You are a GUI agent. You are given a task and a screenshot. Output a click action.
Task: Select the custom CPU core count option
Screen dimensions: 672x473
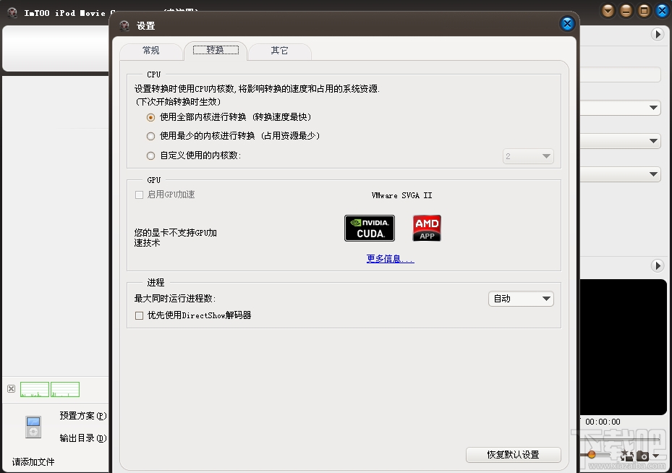point(150,155)
